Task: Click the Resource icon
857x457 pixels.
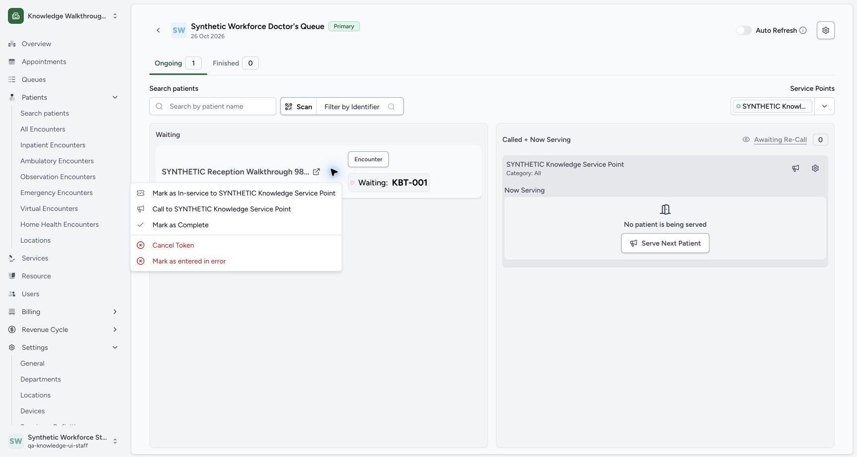Action: pos(12,276)
